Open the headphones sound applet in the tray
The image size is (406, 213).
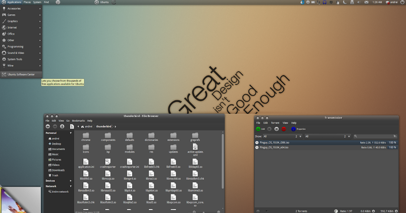point(324,2)
